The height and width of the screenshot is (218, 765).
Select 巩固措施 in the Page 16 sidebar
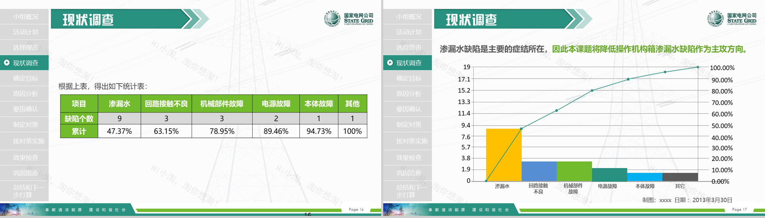[25, 173]
